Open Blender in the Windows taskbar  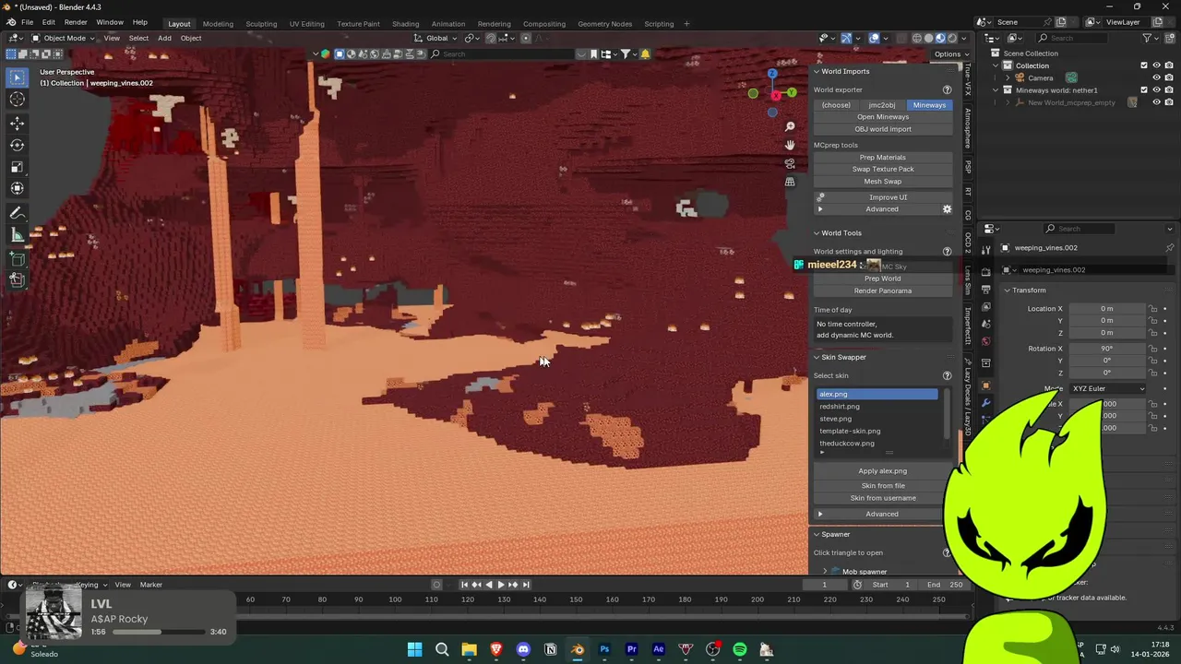[x=578, y=650]
